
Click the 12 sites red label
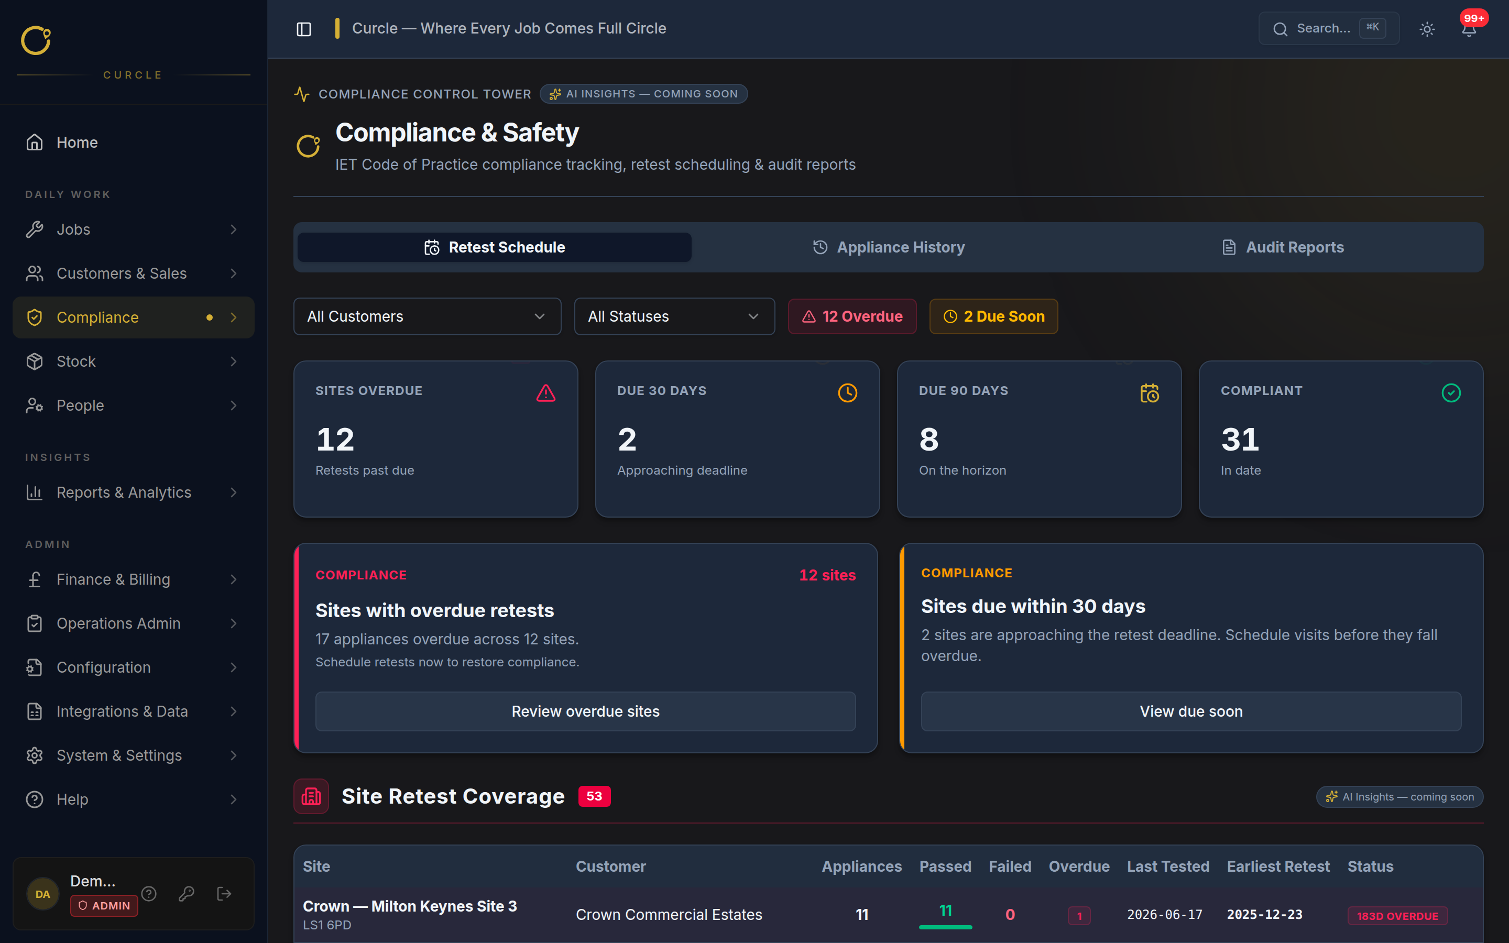point(827,575)
